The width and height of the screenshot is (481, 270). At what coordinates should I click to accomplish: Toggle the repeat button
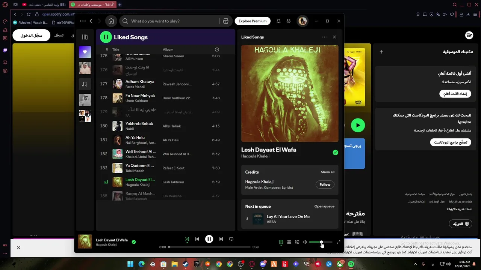coord(231,239)
